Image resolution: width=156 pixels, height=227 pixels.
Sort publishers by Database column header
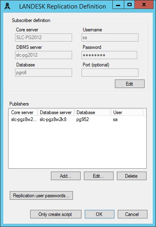tap(92, 112)
